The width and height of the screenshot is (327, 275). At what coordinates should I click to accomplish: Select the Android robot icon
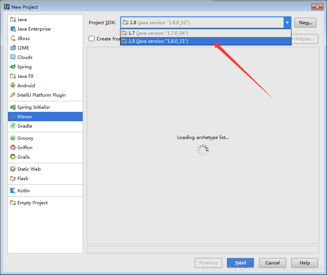coord(13,85)
